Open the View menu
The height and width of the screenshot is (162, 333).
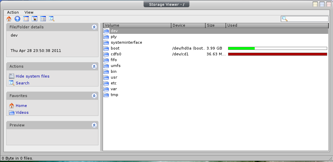pyautogui.click(x=29, y=12)
